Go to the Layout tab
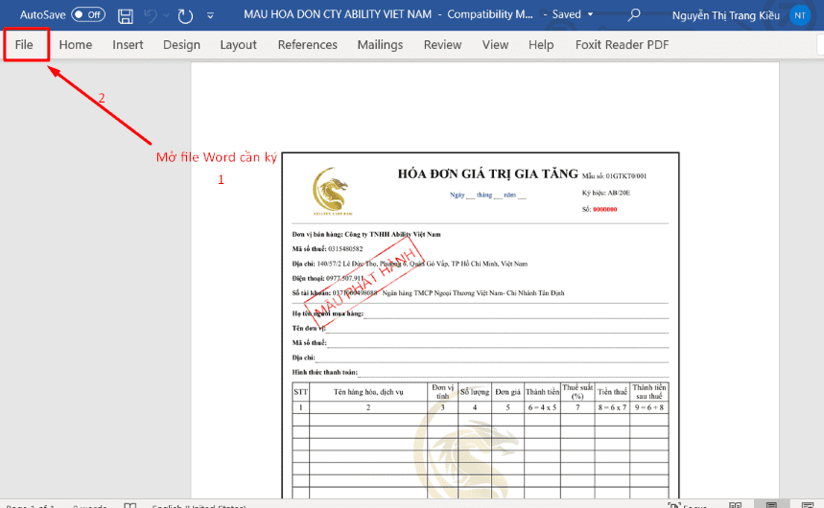The height and width of the screenshot is (508, 824). pos(238,45)
